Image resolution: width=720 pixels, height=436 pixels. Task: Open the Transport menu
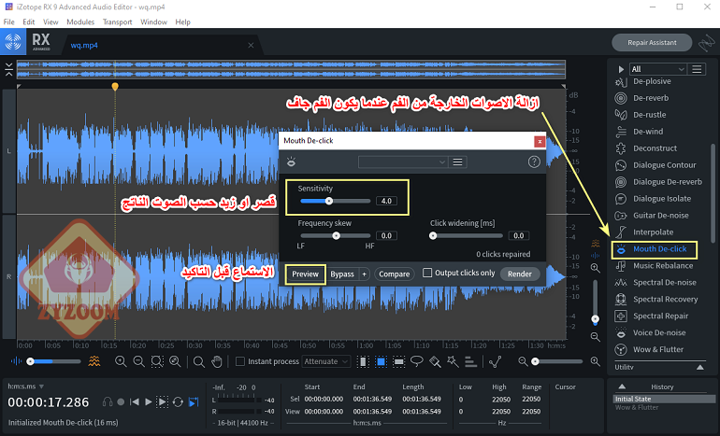point(117,21)
